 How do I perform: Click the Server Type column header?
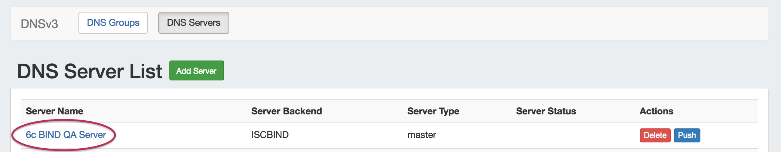tap(433, 111)
